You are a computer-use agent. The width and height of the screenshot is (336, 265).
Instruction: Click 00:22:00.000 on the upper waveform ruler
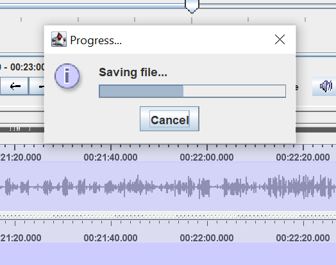click(206, 157)
